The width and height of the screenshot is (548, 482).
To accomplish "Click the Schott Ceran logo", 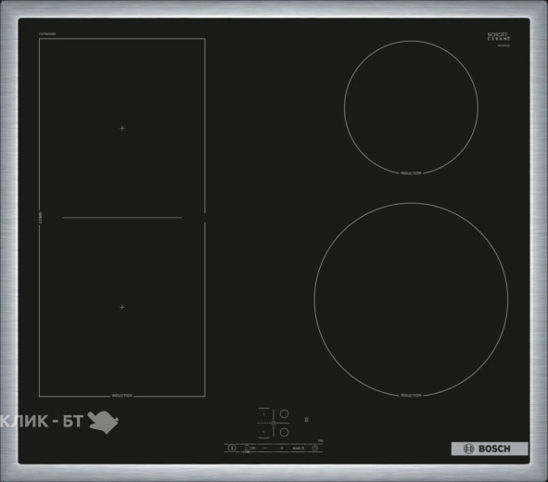I will click(499, 37).
